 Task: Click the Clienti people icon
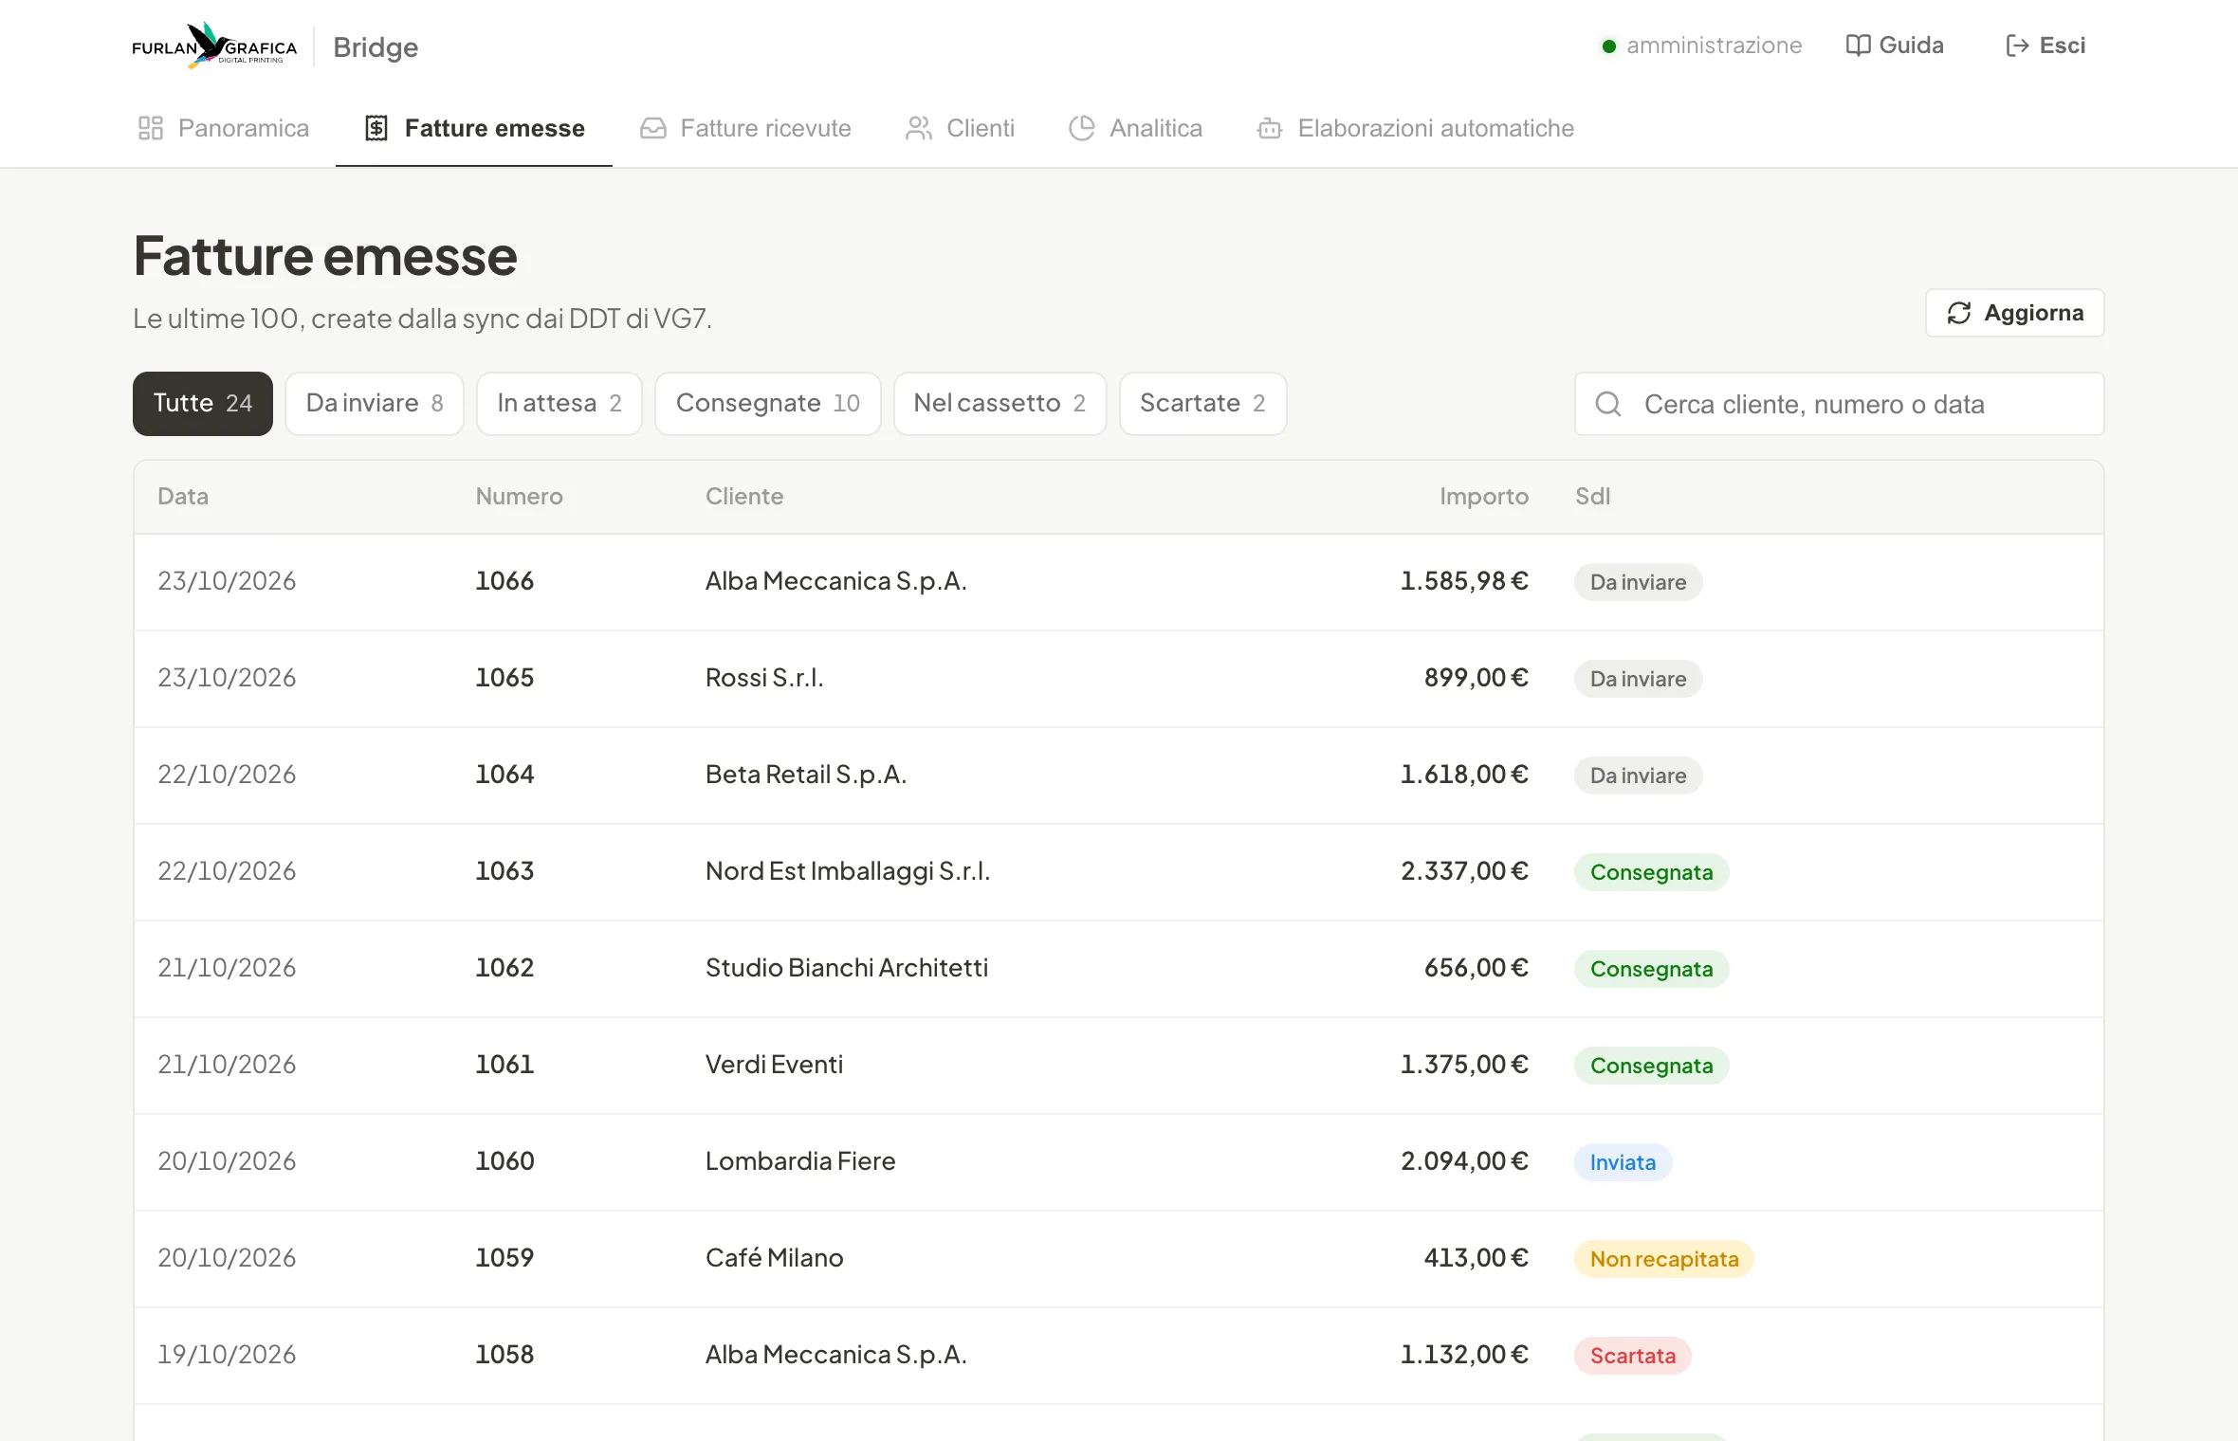[x=919, y=128]
